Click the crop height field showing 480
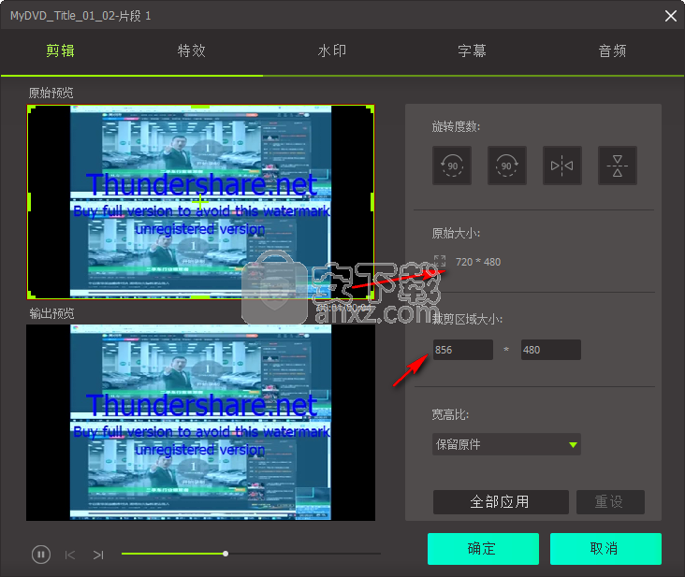The width and height of the screenshot is (685, 577). pyautogui.click(x=550, y=350)
